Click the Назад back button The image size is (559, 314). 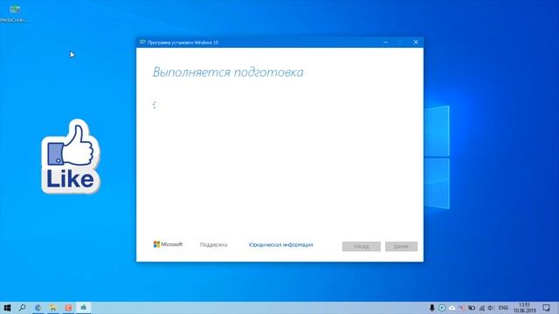point(361,246)
